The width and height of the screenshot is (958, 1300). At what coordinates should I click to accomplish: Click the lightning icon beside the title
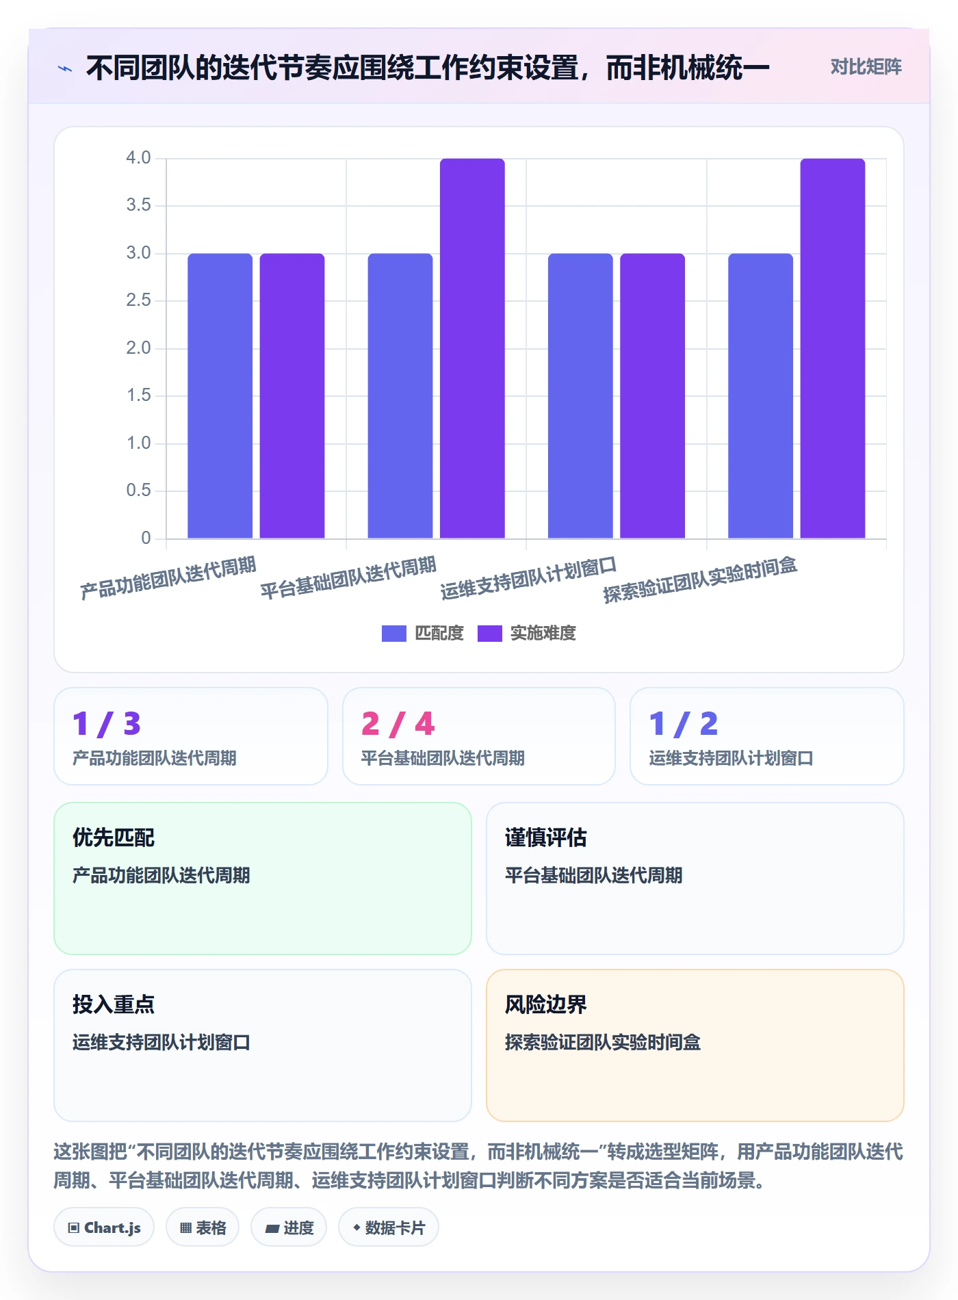pyautogui.click(x=65, y=68)
